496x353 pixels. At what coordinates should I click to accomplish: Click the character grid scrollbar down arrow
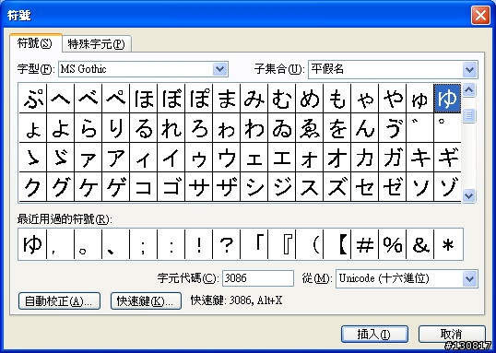click(469, 195)
